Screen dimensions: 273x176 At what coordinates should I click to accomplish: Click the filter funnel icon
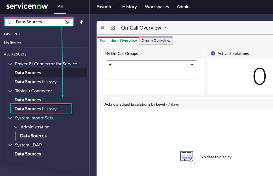10,22
